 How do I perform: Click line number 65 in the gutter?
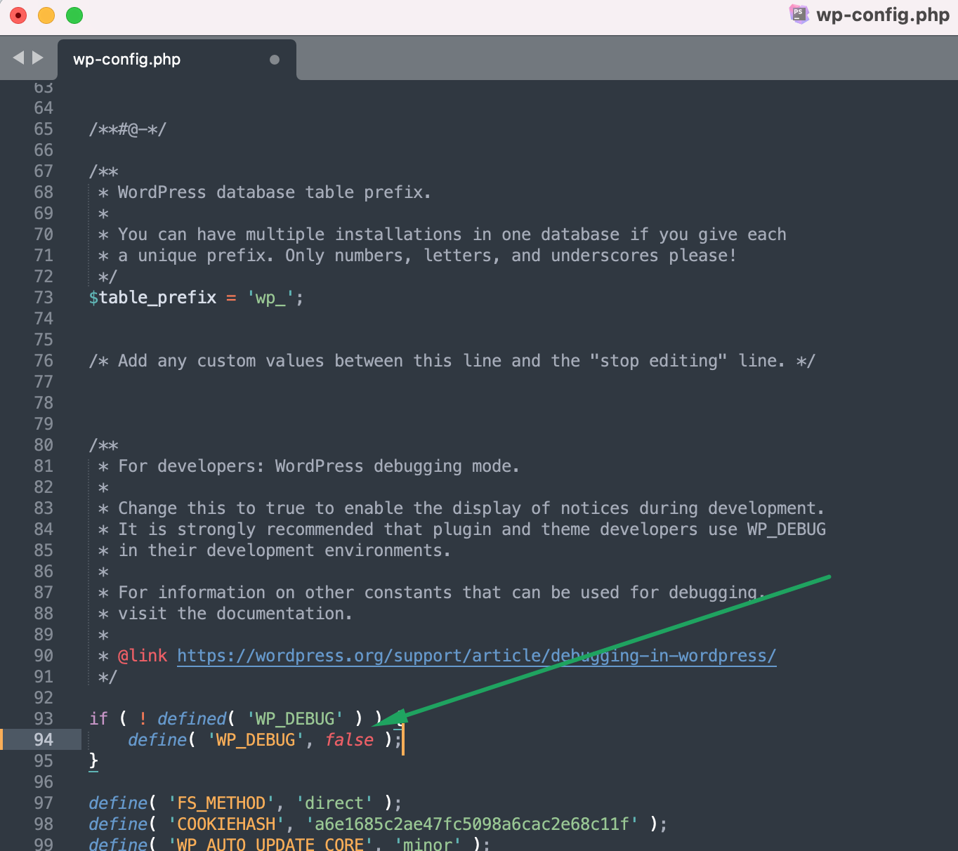[x=44, y=129]
